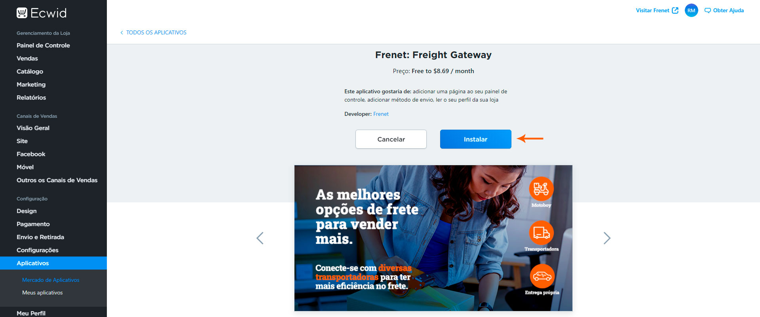
Task: Expand the Aplicativos sidebar section
Action: tap(53, 263)
